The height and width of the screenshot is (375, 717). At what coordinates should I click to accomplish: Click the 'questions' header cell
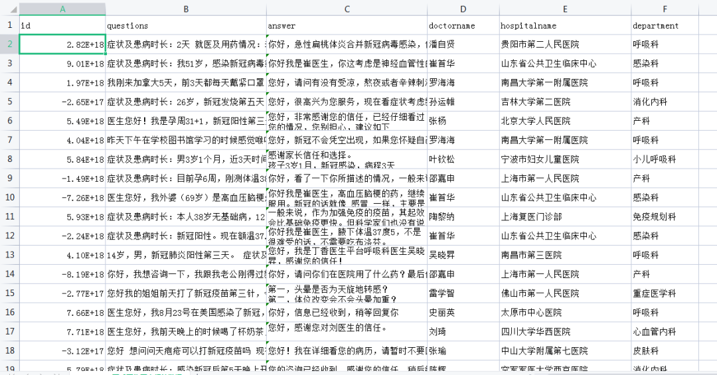click(186, 25)
